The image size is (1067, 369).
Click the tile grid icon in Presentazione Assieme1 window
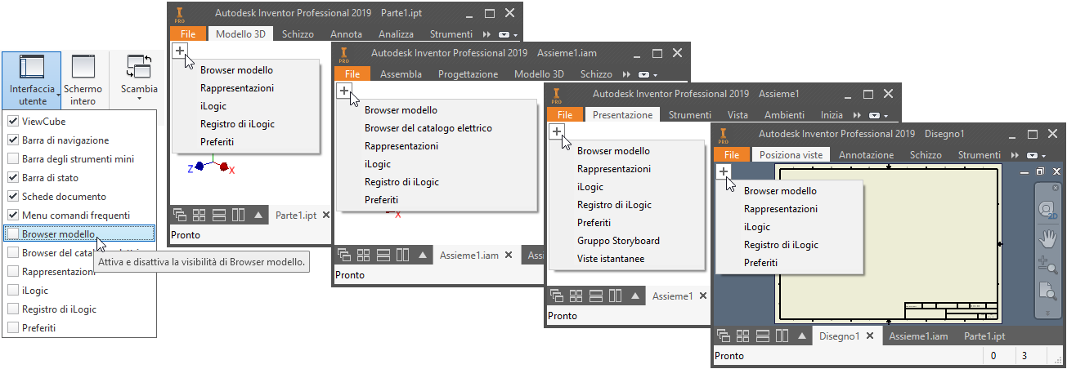pyautogui.click(x=576, y=296)
